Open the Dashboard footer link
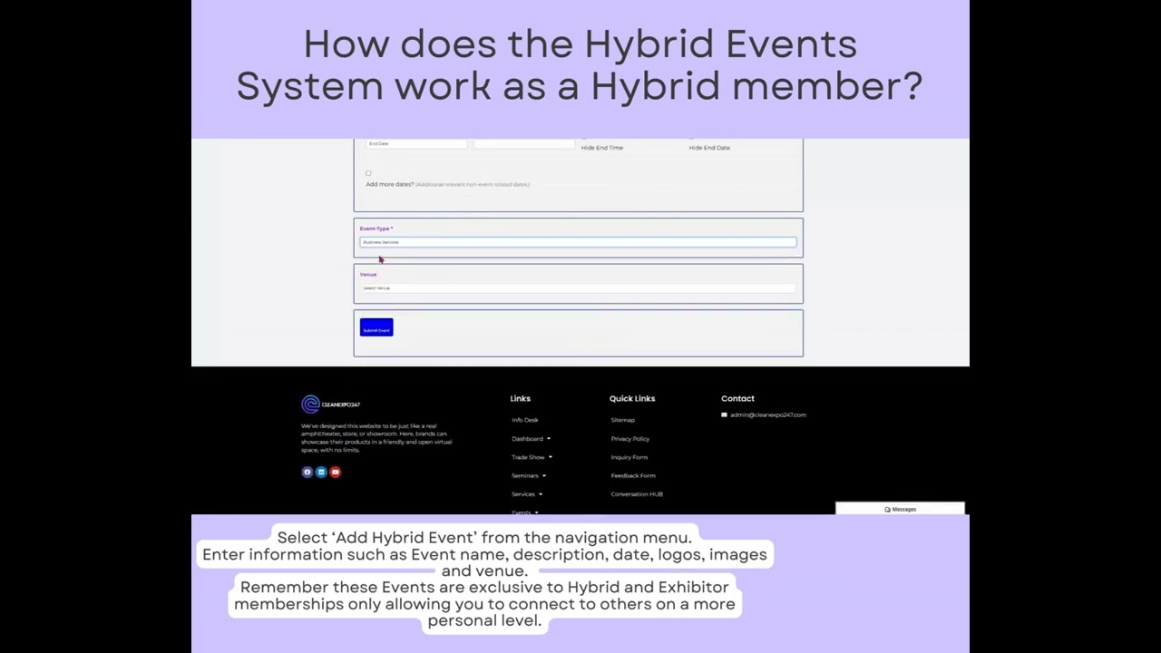1161x653 pixels. point(527,439)
